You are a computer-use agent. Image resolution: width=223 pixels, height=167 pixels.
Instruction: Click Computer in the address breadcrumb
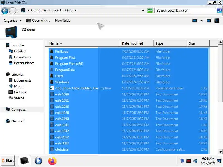click(39, 10)
